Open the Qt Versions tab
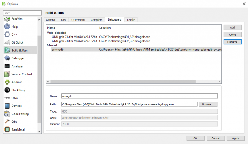Viewport: 248px width, 144px height. tap(78, 20)
